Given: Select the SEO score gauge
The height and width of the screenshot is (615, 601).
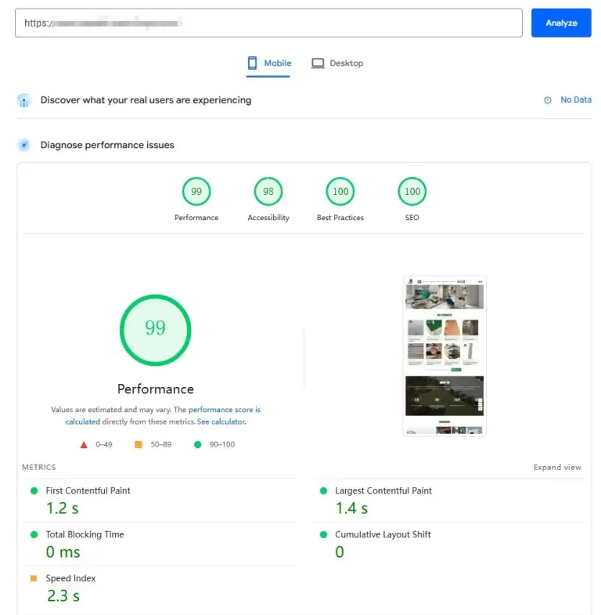Looking at the screenshot, I should (412, 192).
